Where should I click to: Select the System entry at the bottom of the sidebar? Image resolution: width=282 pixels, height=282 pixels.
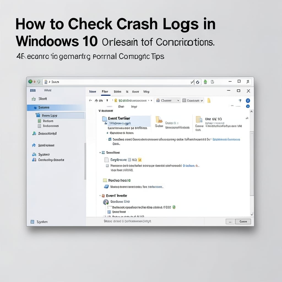[39, 222]
